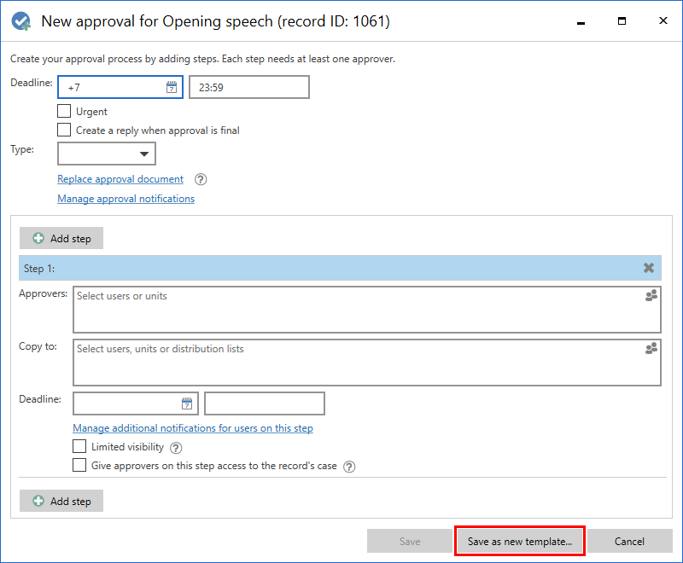This screenshot has width=683, height=563.
Task: Focus the Step 1 deadline date field
Action: click(136, 403)
